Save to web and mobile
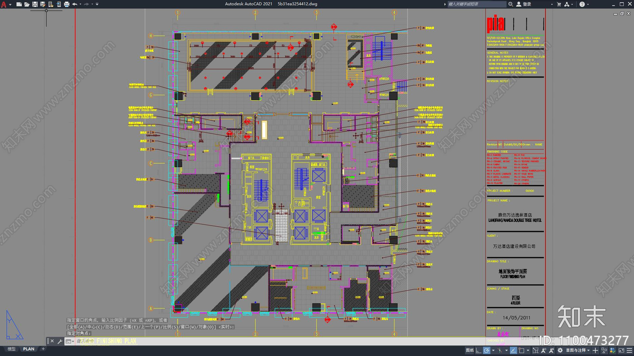This screenshot has width=634, height=356. [59, 4]
